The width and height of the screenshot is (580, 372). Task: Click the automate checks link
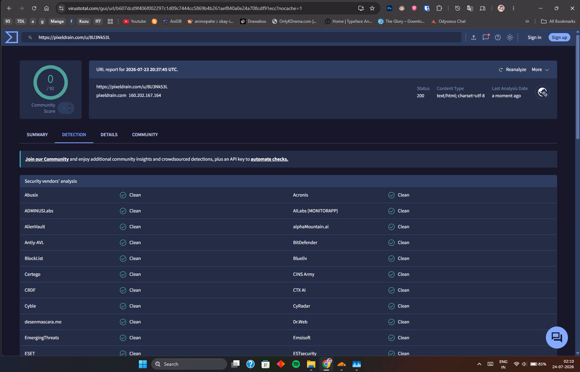click(x=269, y=159)
